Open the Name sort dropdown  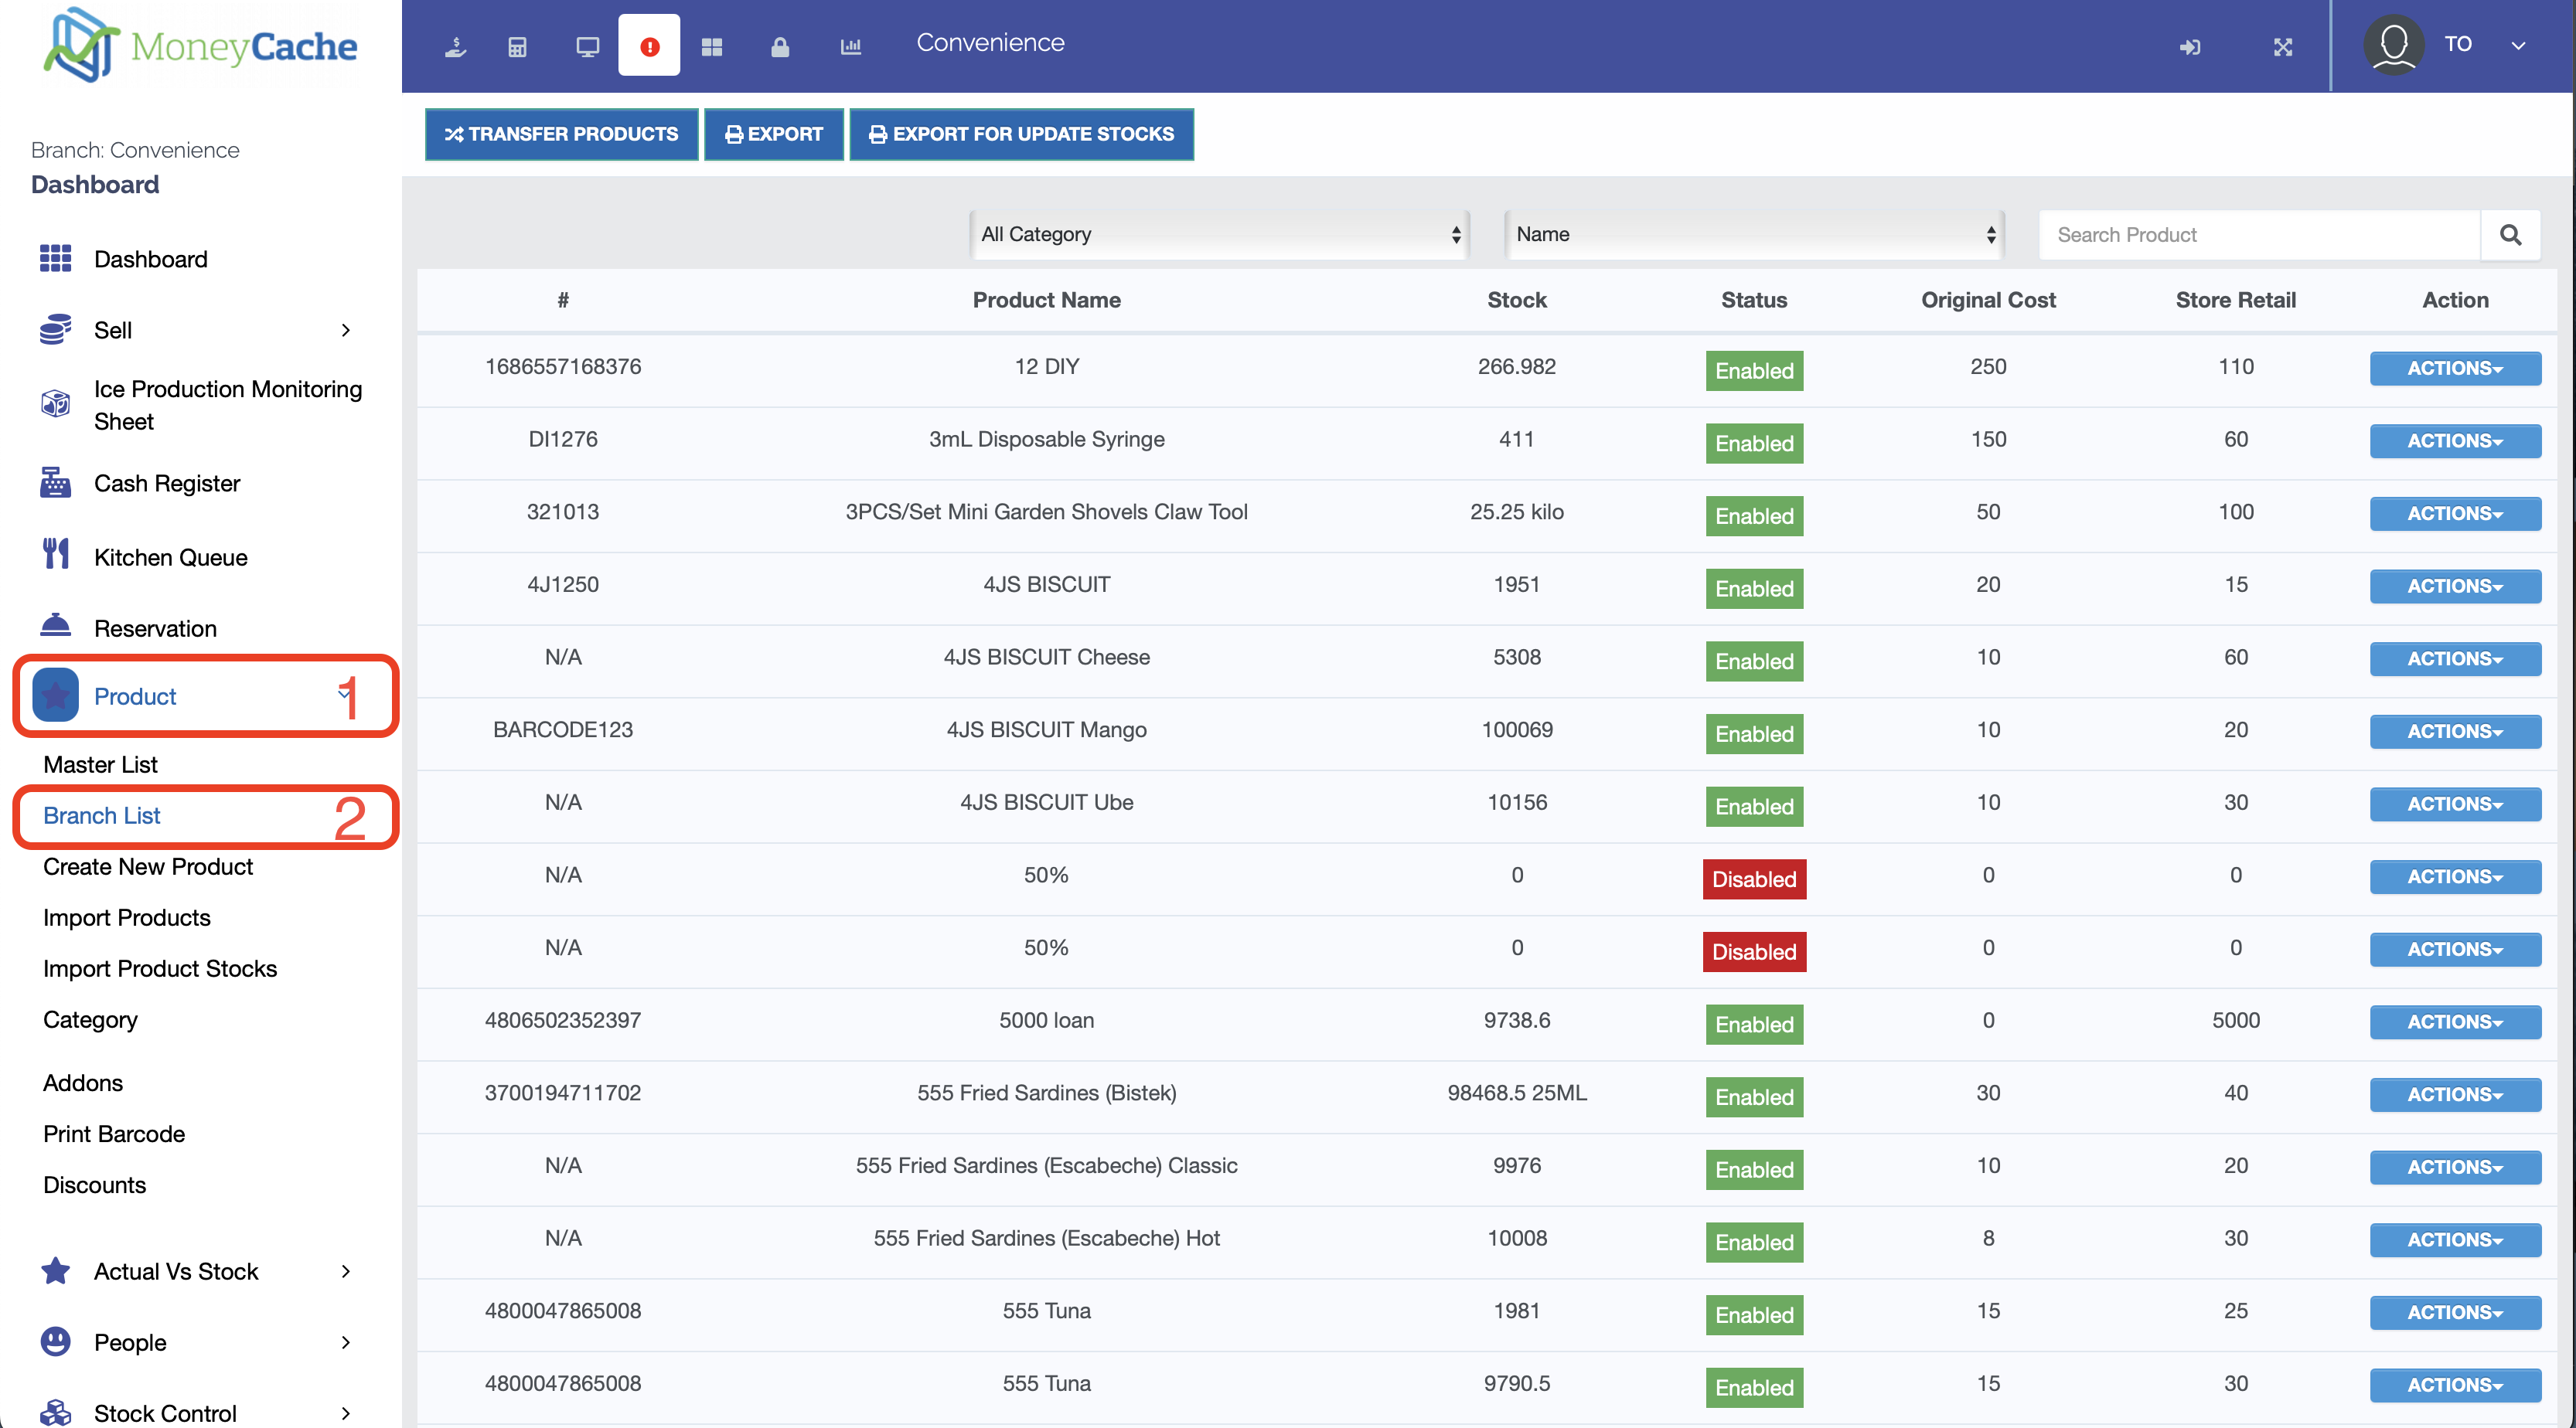click(1754, 235)
